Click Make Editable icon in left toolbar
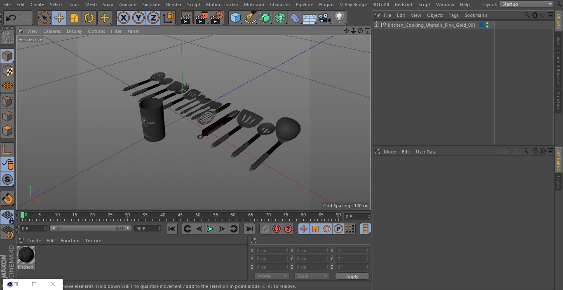The height and width of the screenshot is (290, 563). point(7,37)
